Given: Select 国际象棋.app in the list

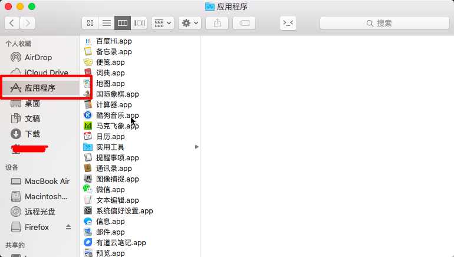Looking at the screenshot, I should tap(117, 94).
